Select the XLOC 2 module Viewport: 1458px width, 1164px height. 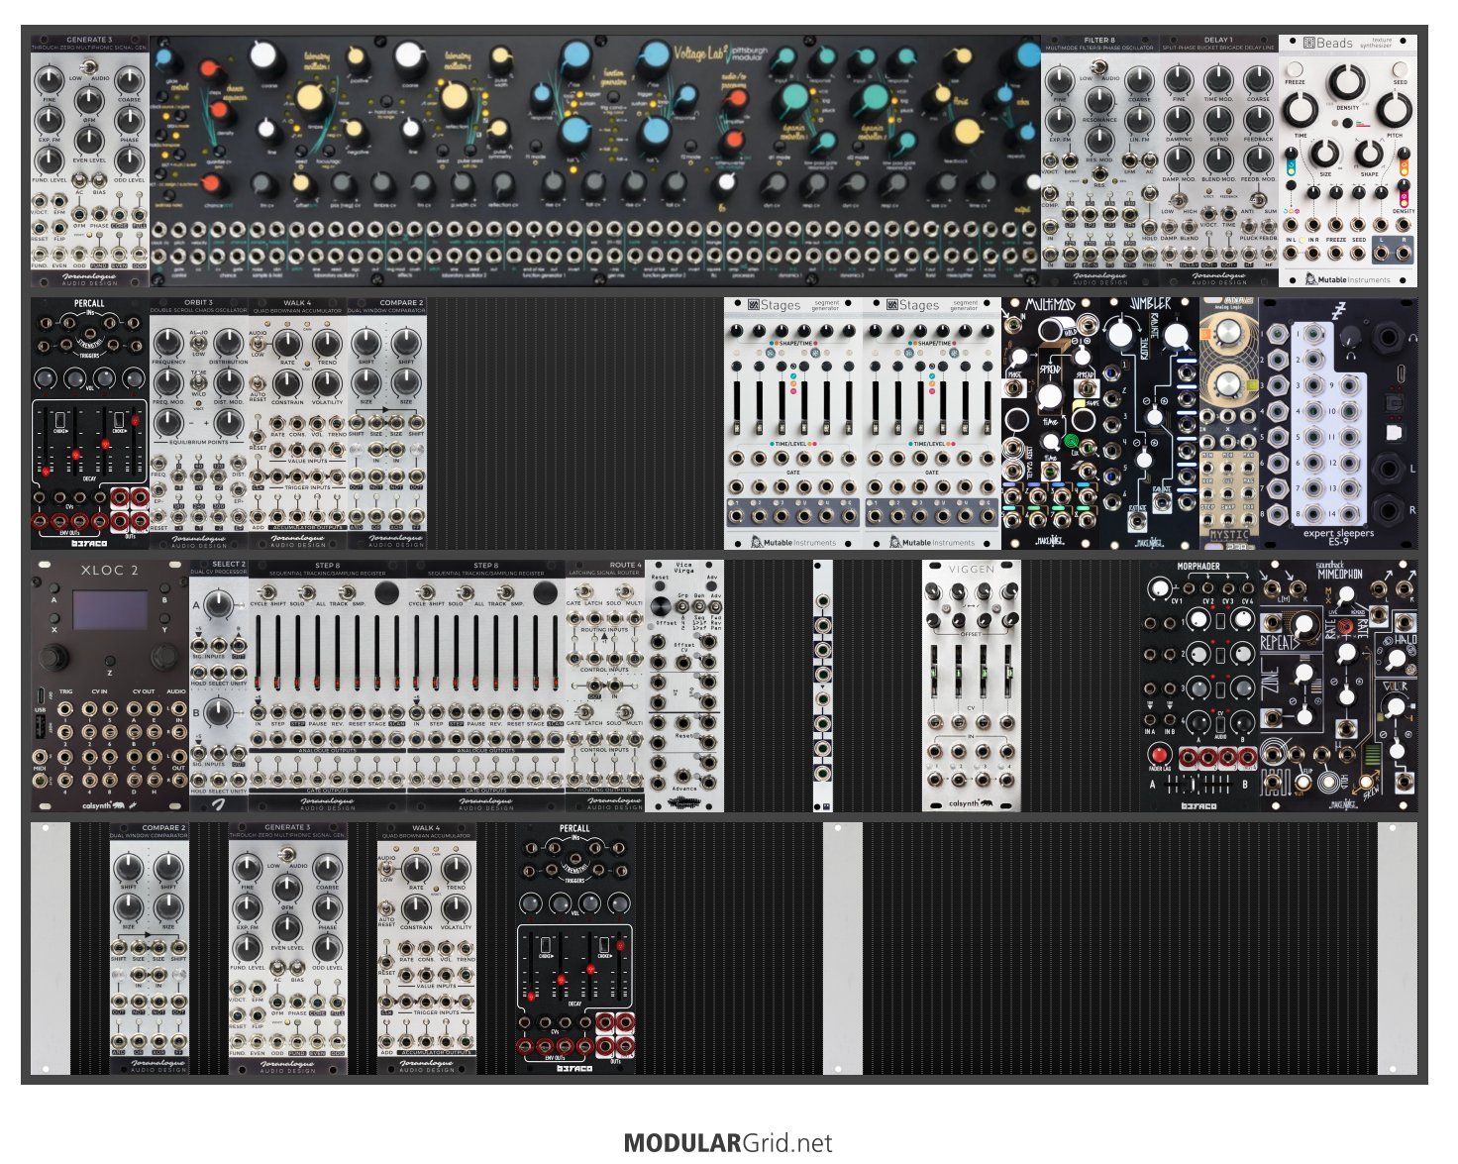point(110,686)
